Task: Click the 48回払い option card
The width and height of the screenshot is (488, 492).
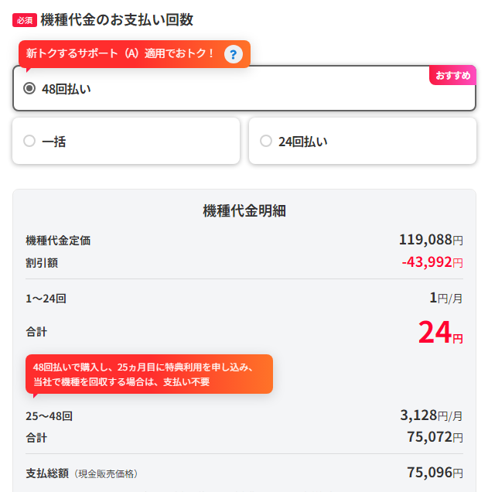Action: pos(244,88)
